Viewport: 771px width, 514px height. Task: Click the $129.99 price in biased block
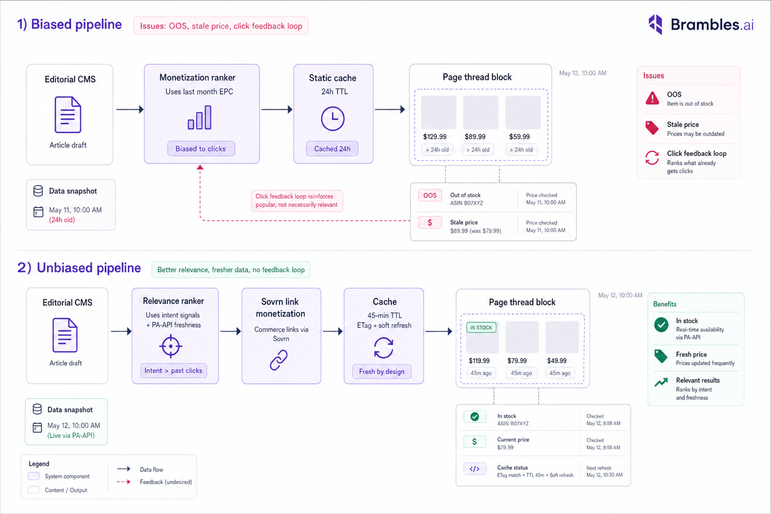[435, 137]
